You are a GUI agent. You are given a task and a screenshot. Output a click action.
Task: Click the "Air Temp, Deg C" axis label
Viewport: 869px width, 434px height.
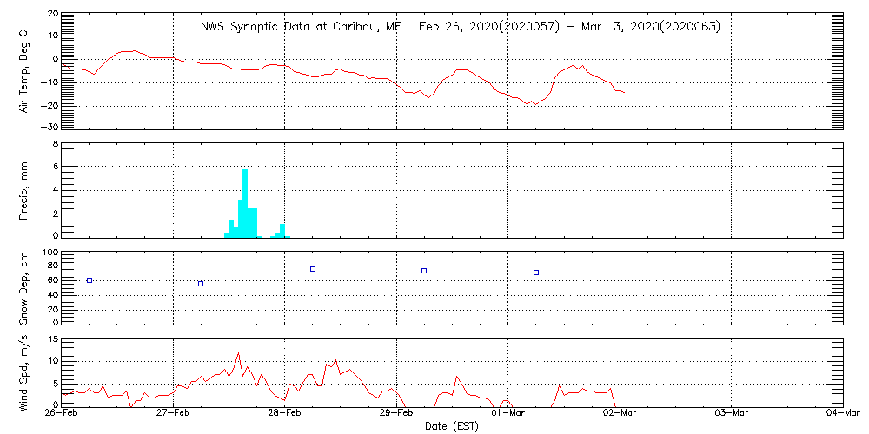point(24,70)
